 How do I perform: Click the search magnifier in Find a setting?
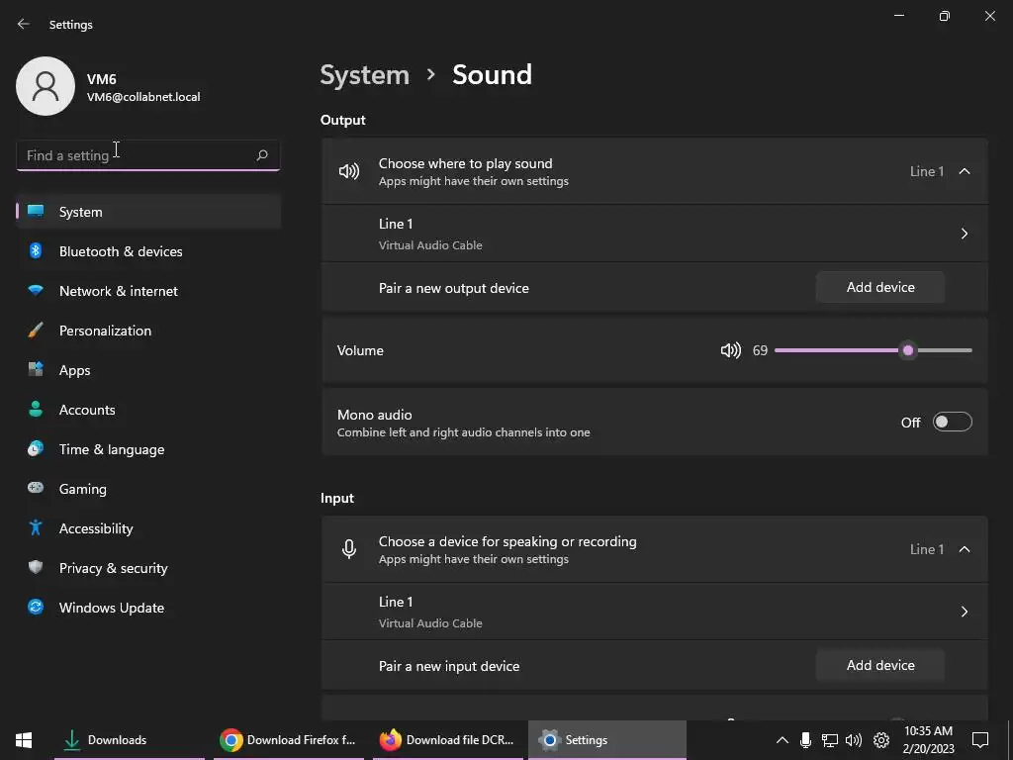(262, 155)
